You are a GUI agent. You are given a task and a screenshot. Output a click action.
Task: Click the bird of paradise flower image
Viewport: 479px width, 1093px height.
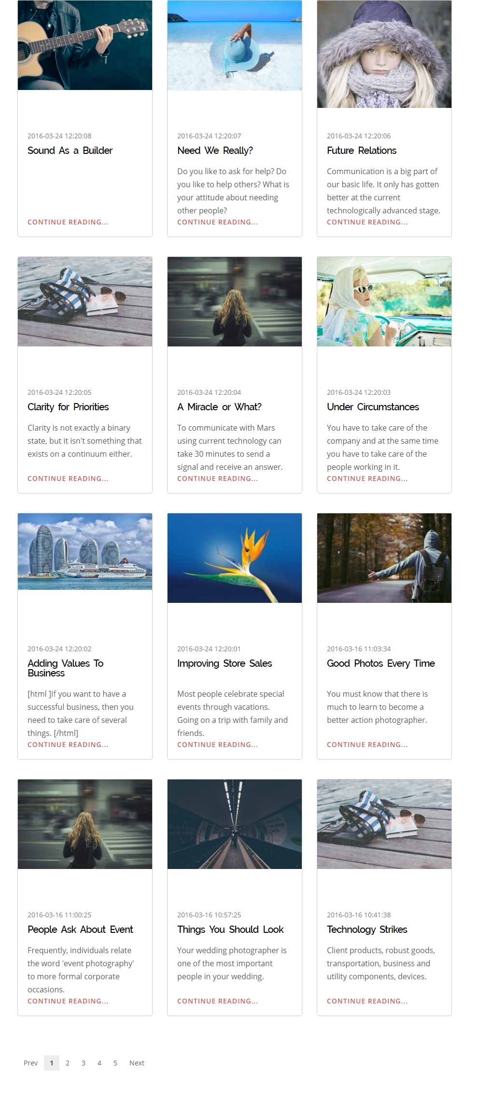(x=235, y=558)
